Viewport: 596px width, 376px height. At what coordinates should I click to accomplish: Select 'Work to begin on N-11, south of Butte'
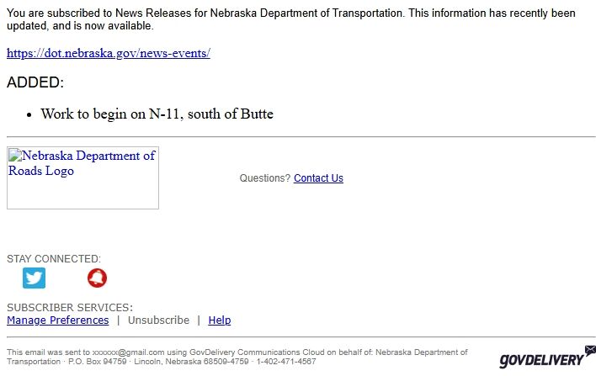tap(157, 114)
